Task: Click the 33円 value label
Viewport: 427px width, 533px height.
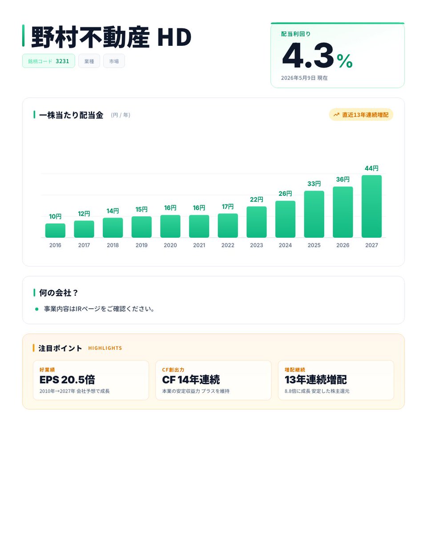Action: tap(314, 184)
